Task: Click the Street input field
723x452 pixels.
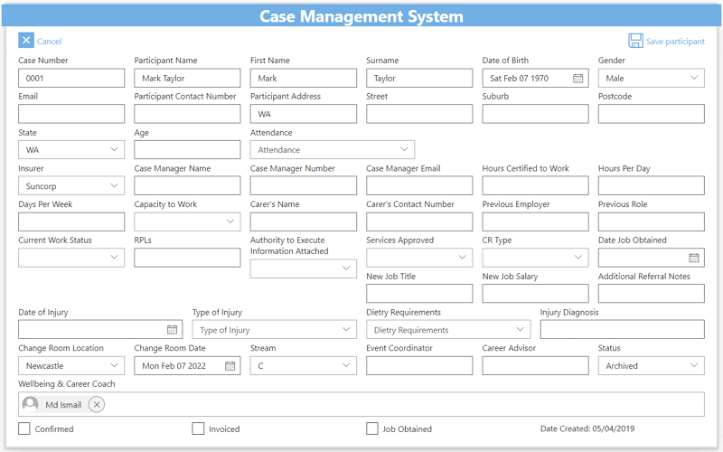Action: (x=419, y=114)
